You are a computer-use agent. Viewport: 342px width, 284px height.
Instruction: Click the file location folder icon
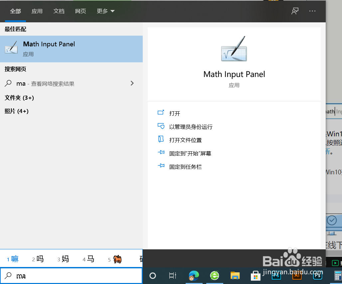(x=161, y=139)
